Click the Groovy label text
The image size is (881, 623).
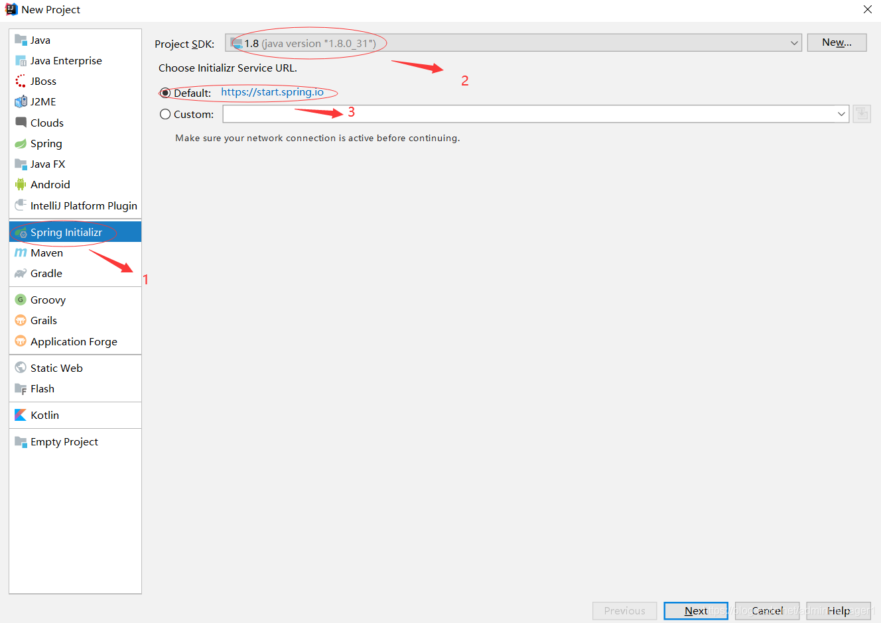48,300
